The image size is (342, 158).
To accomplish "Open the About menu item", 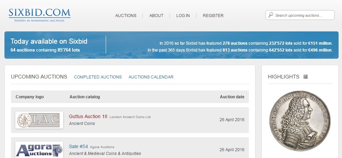I will click(157, 15).
